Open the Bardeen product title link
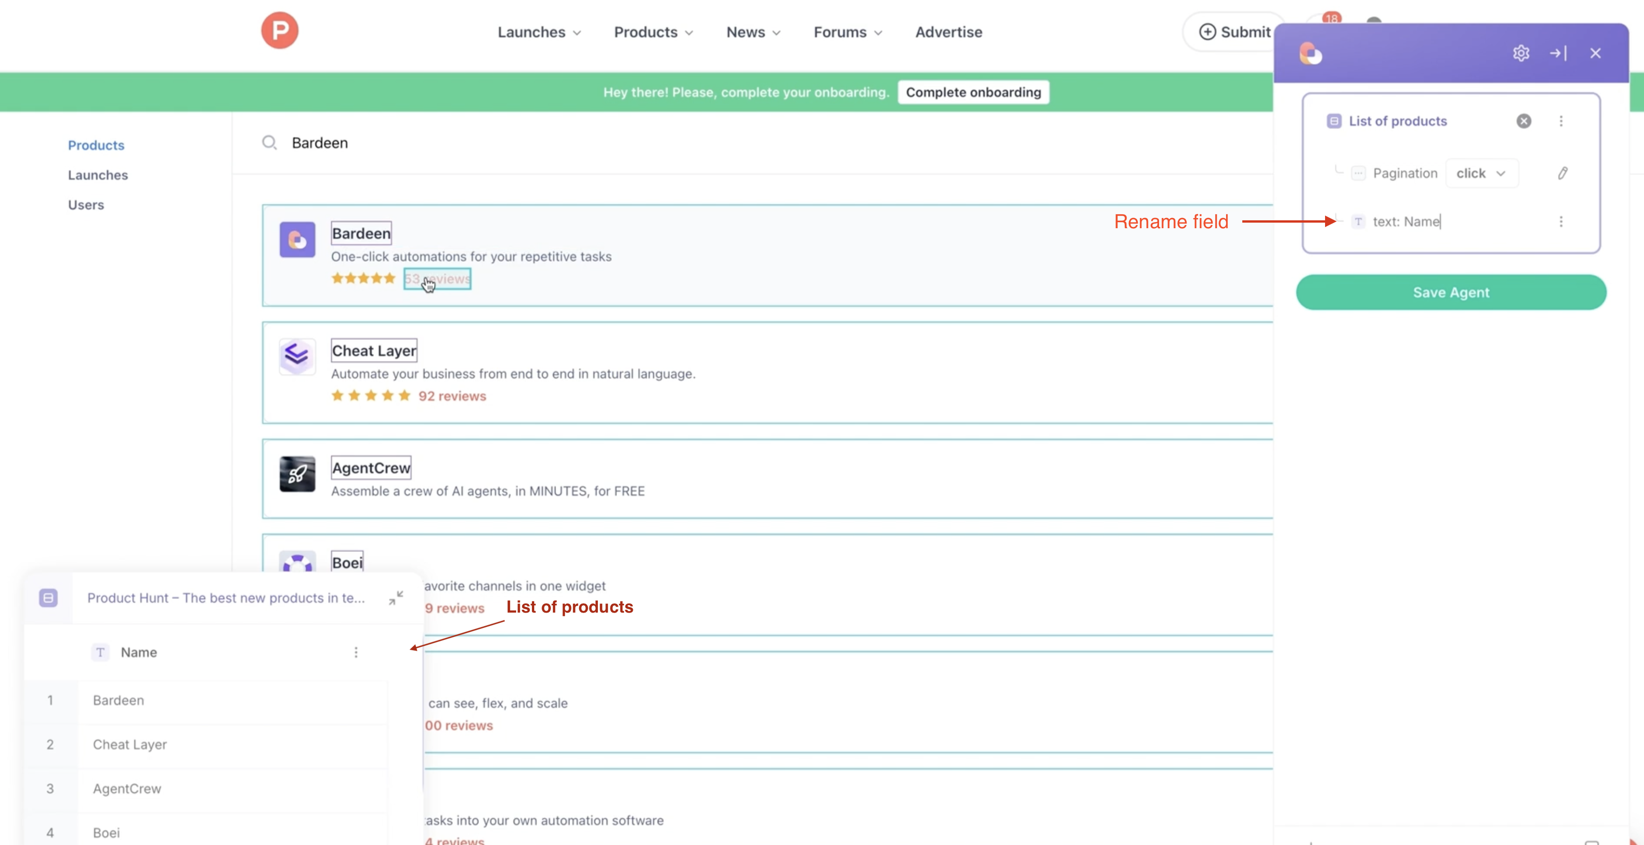The width and height of the screenshot is (1644, 845). 361,233
